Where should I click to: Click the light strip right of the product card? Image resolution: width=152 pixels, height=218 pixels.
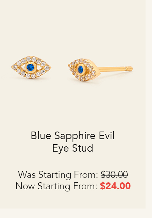(x=149, y=104)
